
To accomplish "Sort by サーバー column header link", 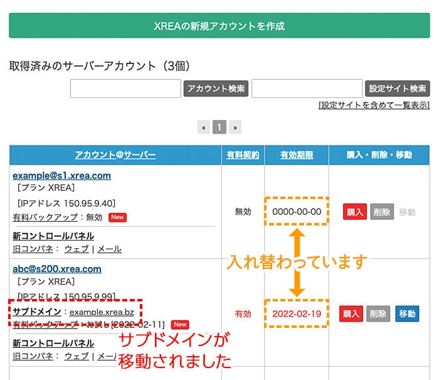I will (x=140, y=155).
